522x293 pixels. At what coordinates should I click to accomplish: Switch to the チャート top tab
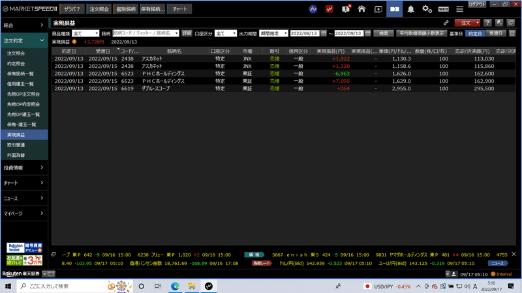pyautogui.click(x=180, y=9)
